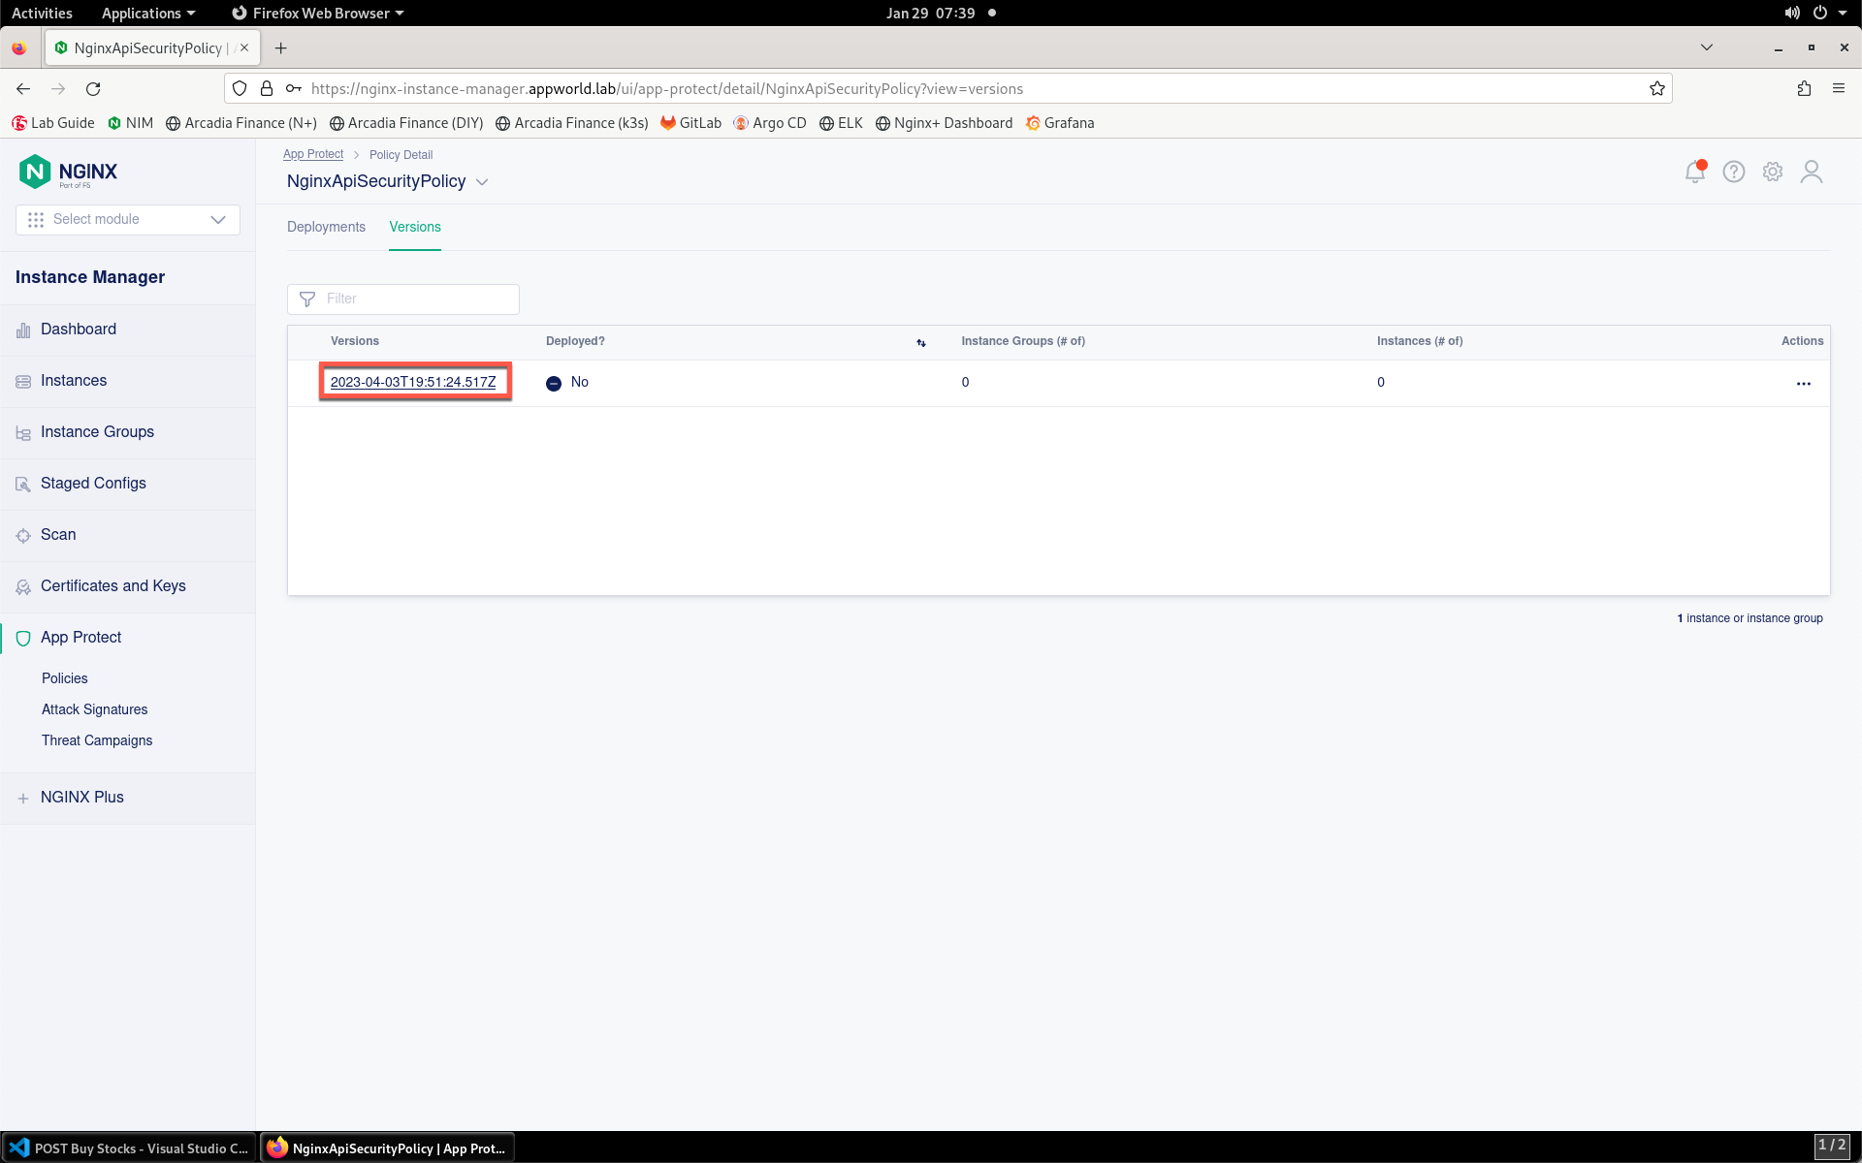
Task: Go back to previous page
Action: [23, 89]
